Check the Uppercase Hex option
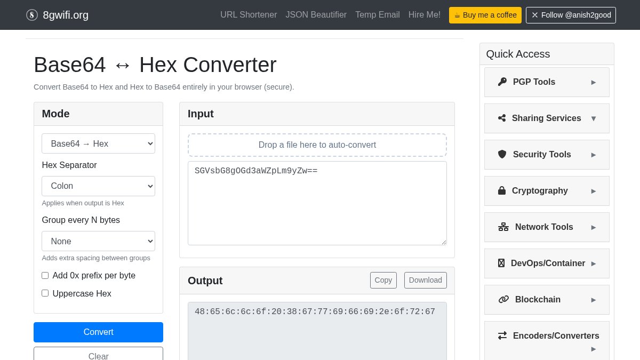Screen dimensions: 640x360 pos(45,293)
